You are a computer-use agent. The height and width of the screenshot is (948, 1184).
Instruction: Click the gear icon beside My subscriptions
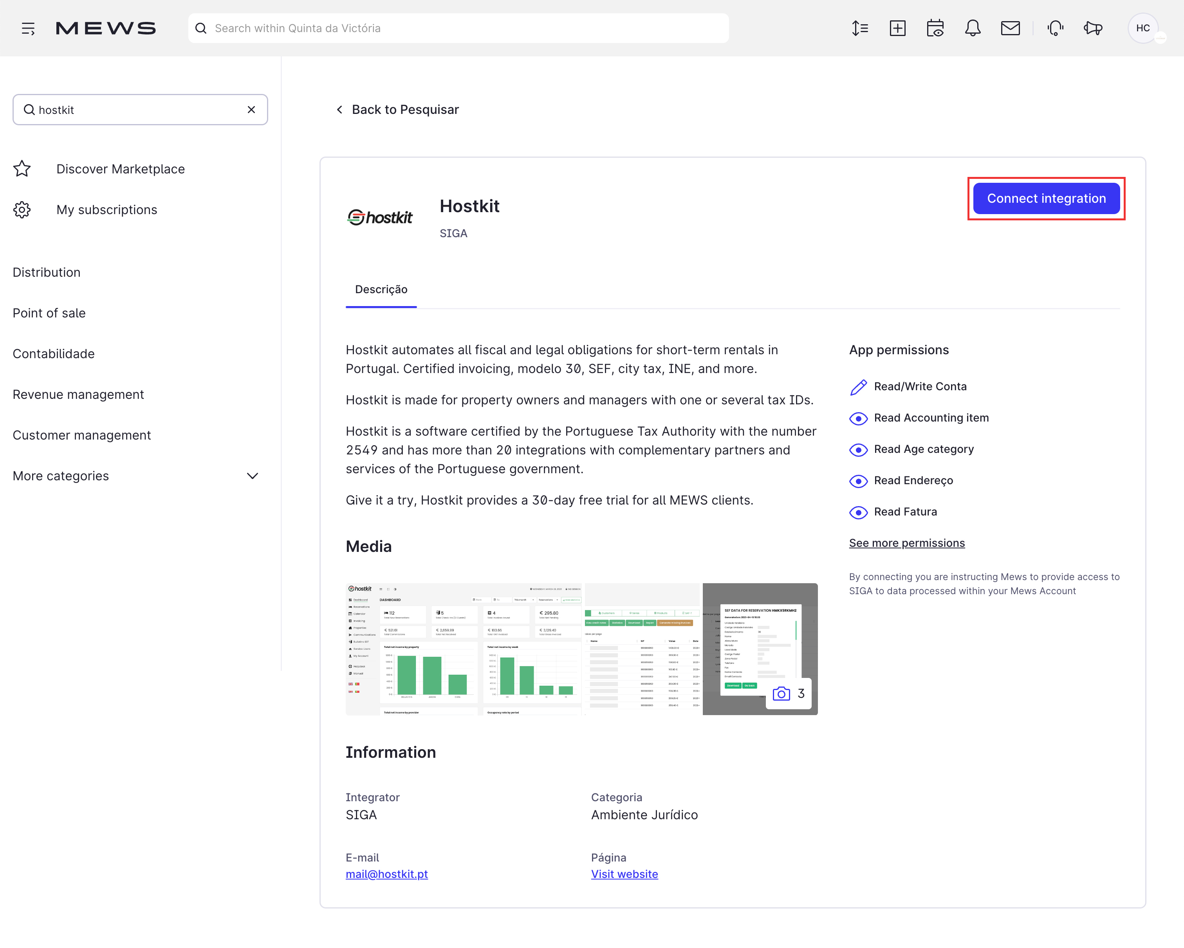pos(22,209)
